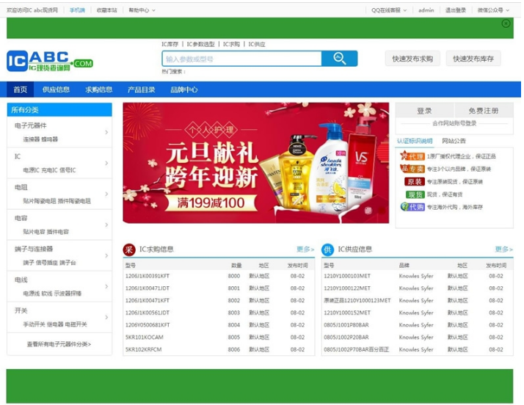Open purchase row 1206J1K00561JDT
The image size is (524, 405).
pyautogui.click(x=219, y=313)
